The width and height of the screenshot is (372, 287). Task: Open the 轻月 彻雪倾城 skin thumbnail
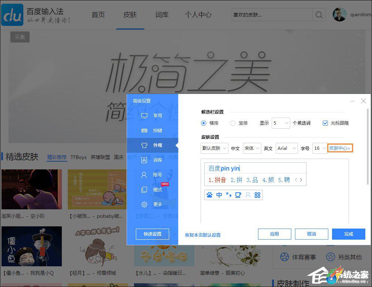pos(97,246)
